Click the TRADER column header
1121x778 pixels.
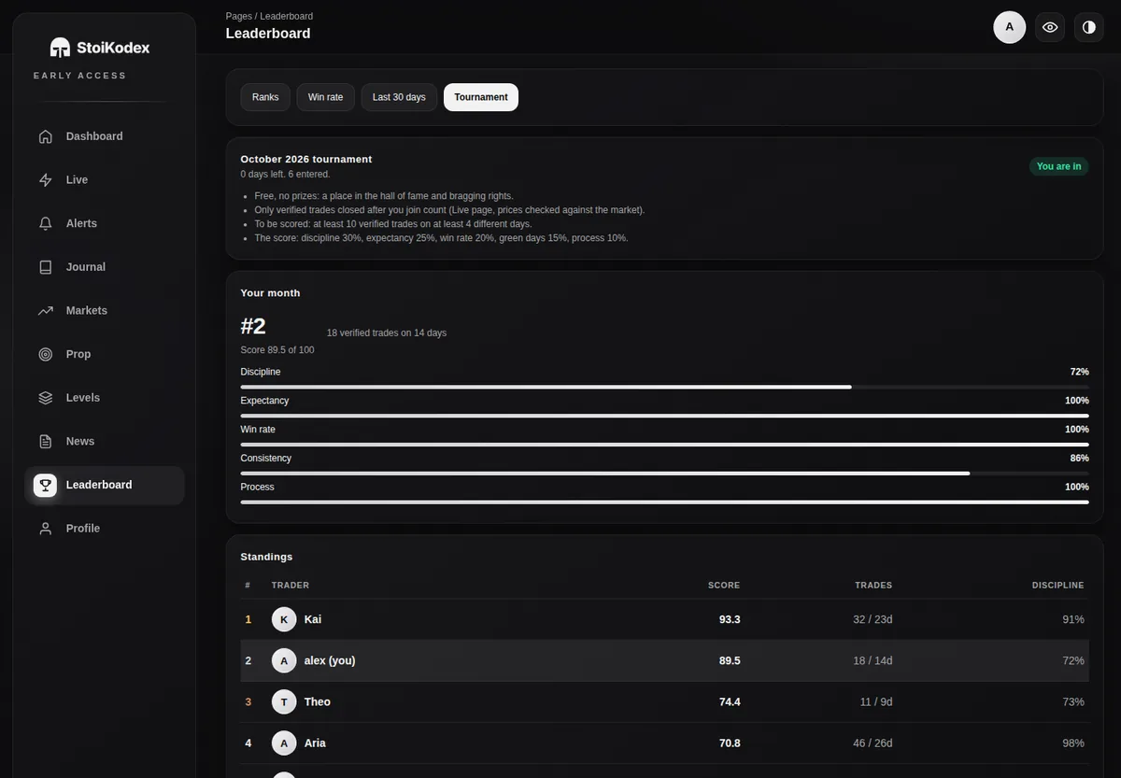[x=291, y=586]
